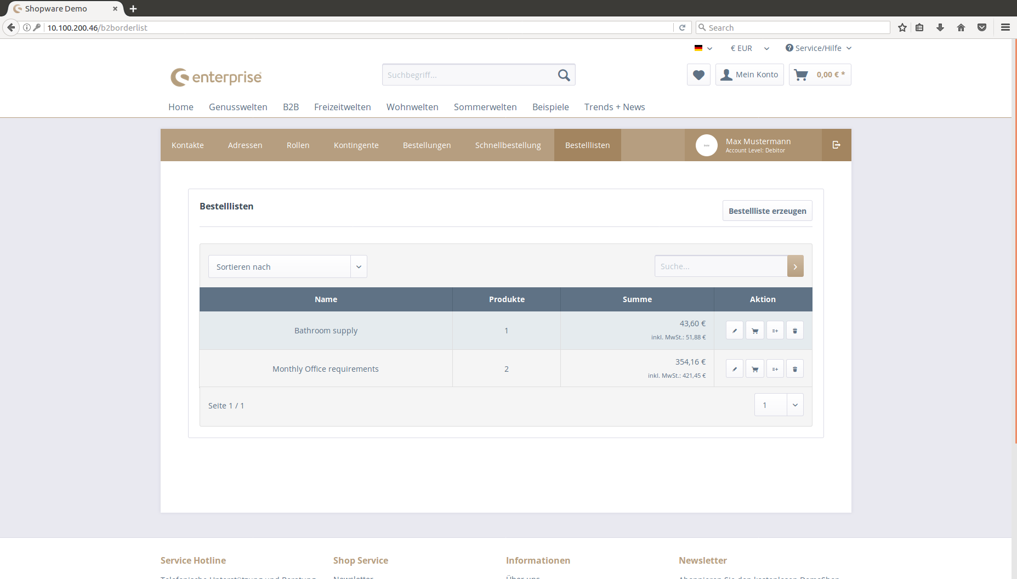Click the Bestellliste erzeugen button
Viewport: 1017px width, 579px height.
pyautogui.click(x=767, y=211)
